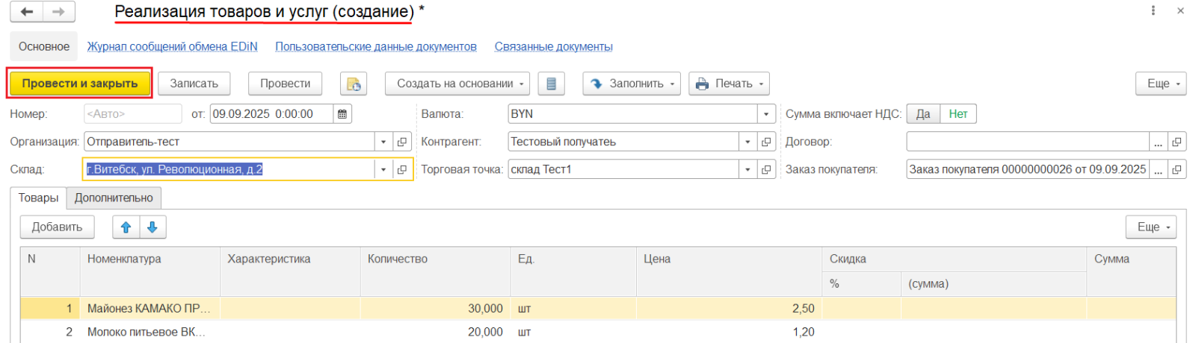This screenshot has width=1196, height=343.
Task: Open the calendar date picker icon
Action: click(x=342, y=114)
